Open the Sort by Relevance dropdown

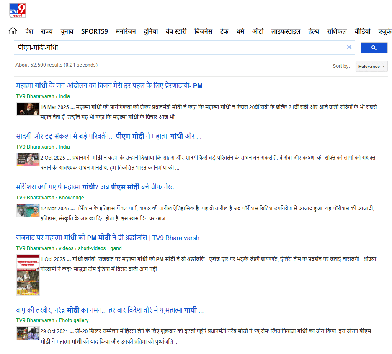click(371, 66)
